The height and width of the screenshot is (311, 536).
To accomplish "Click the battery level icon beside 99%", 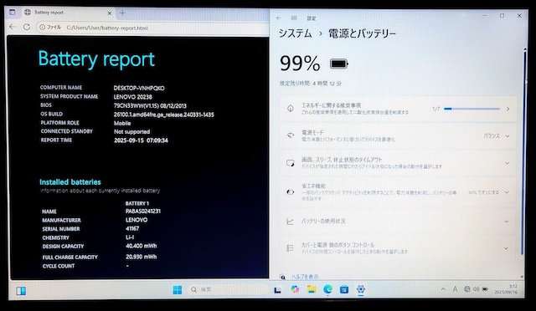I will click(338, 64).
